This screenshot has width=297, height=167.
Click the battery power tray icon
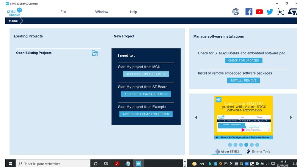(x=262, y=164)
